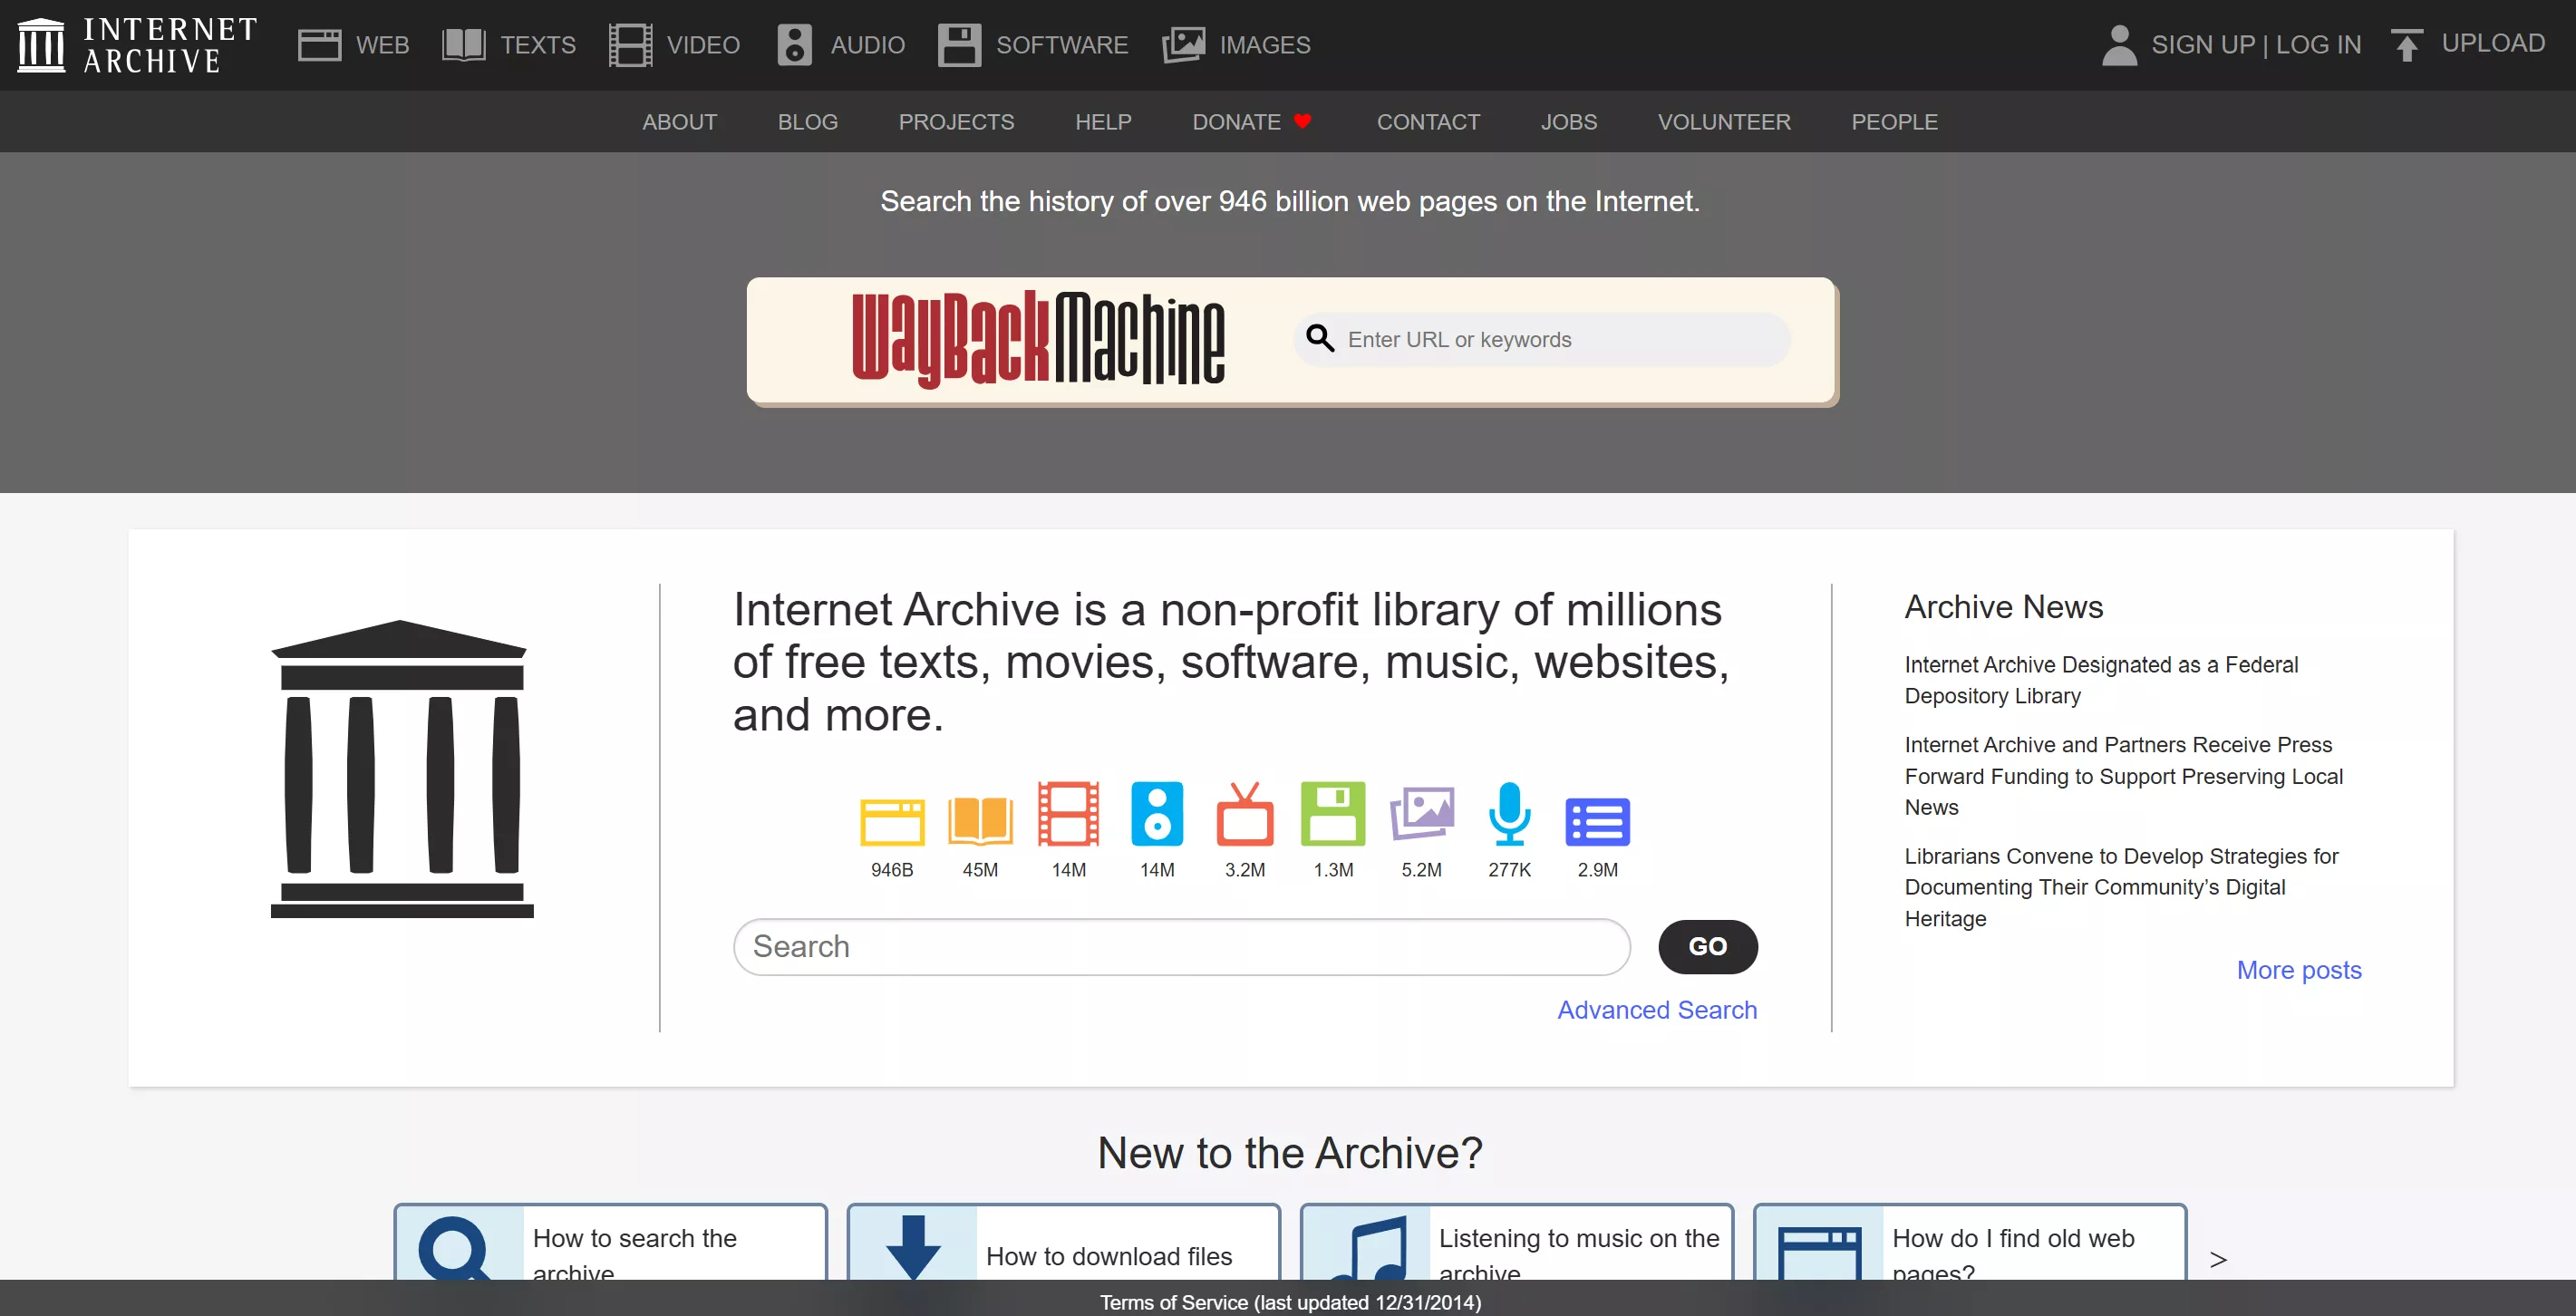The image size is (2576, 1316).
Task: Focus the Wayback Machine URL input field
Action: (1560, 340)
